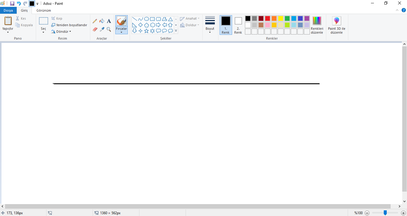407x216 pixels.
Task: Choose the Right arrow shape
Action: pos(159,25)
